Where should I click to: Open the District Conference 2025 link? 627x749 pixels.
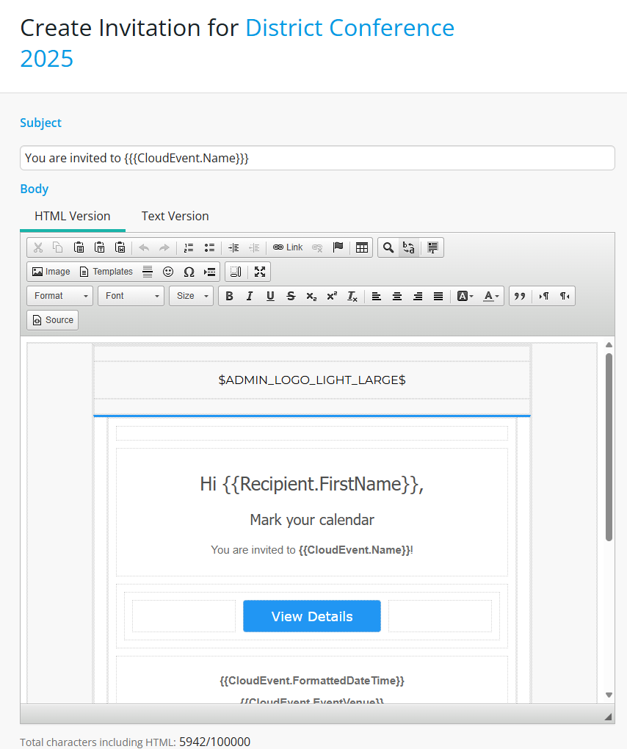tap(349, 28)
